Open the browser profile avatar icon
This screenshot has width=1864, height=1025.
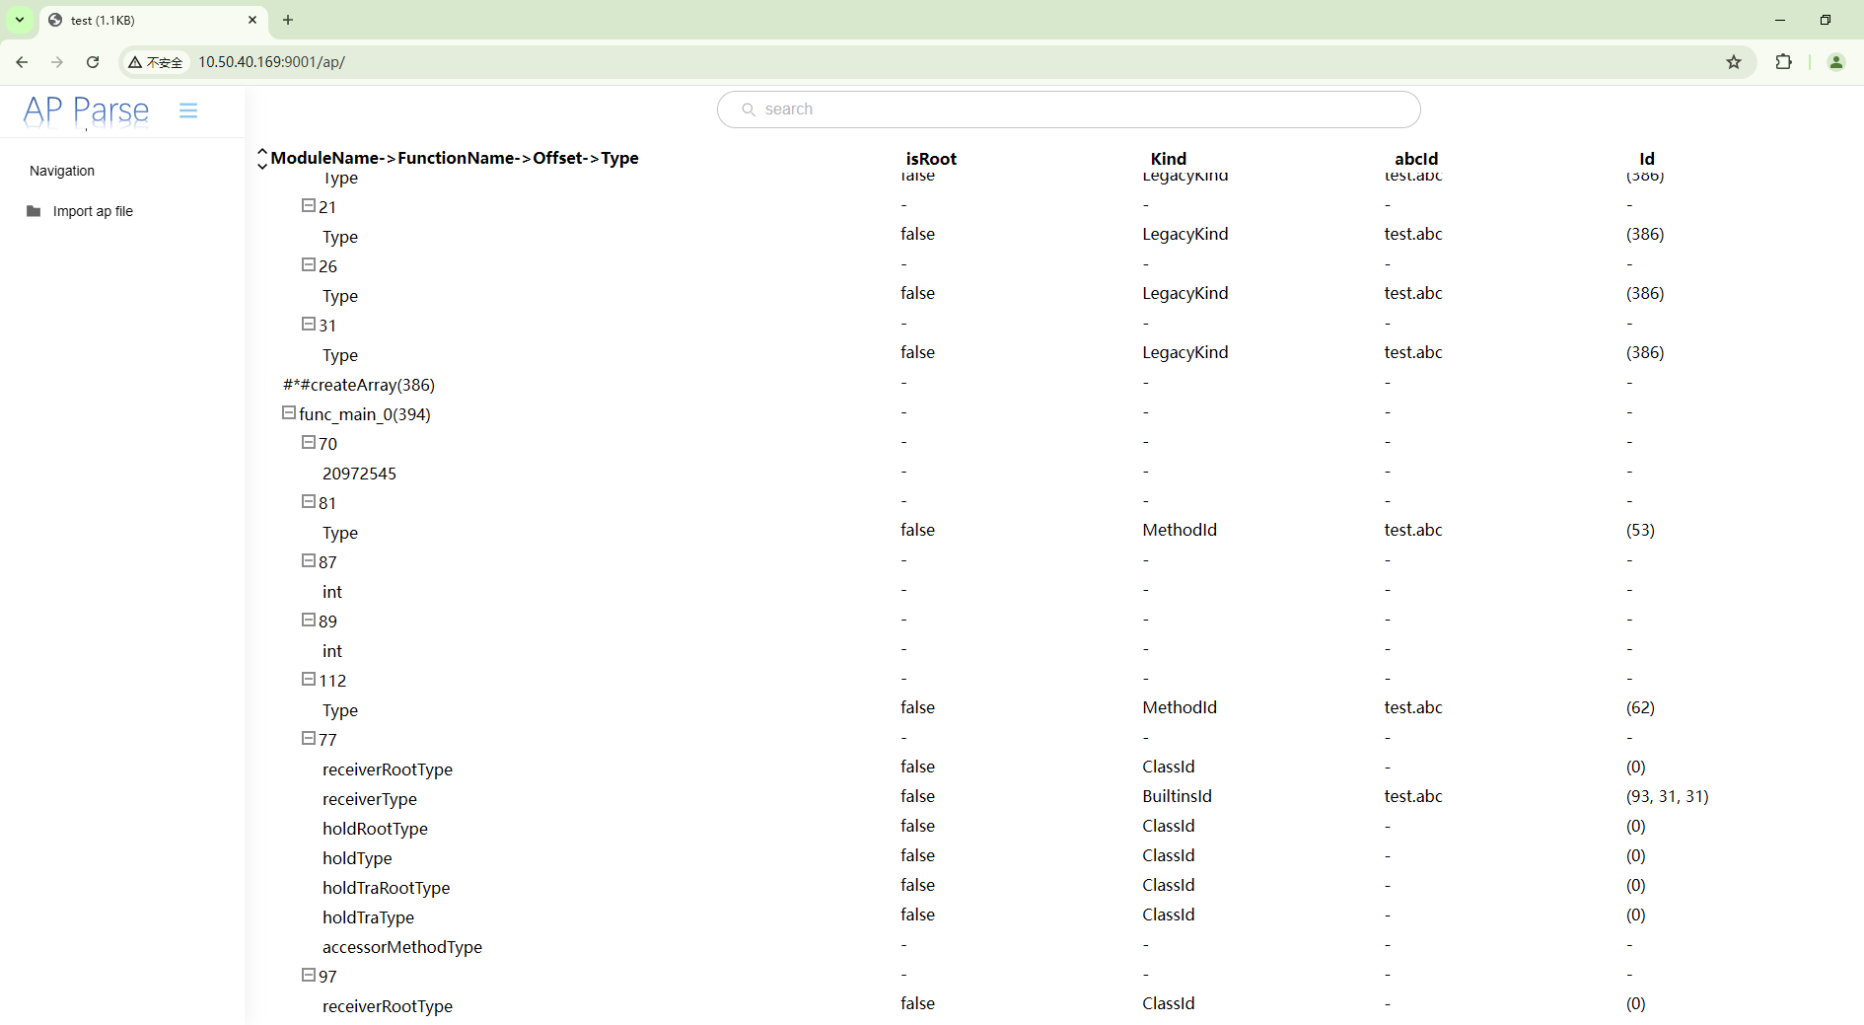(x=1835, y=62)
